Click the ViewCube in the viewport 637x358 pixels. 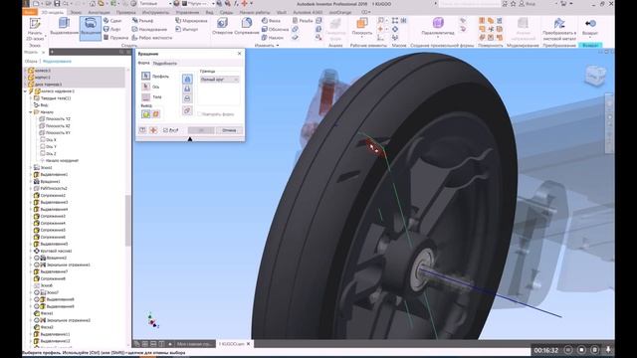pos(595,76)
